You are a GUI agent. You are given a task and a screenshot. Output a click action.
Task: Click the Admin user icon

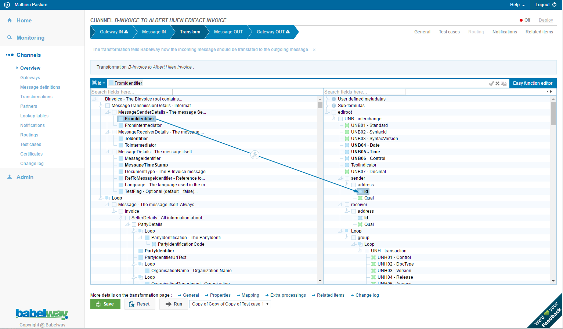tap(10, 177)
